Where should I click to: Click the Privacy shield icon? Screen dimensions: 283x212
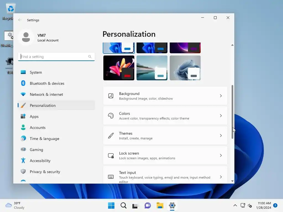(x=23, y=171)
